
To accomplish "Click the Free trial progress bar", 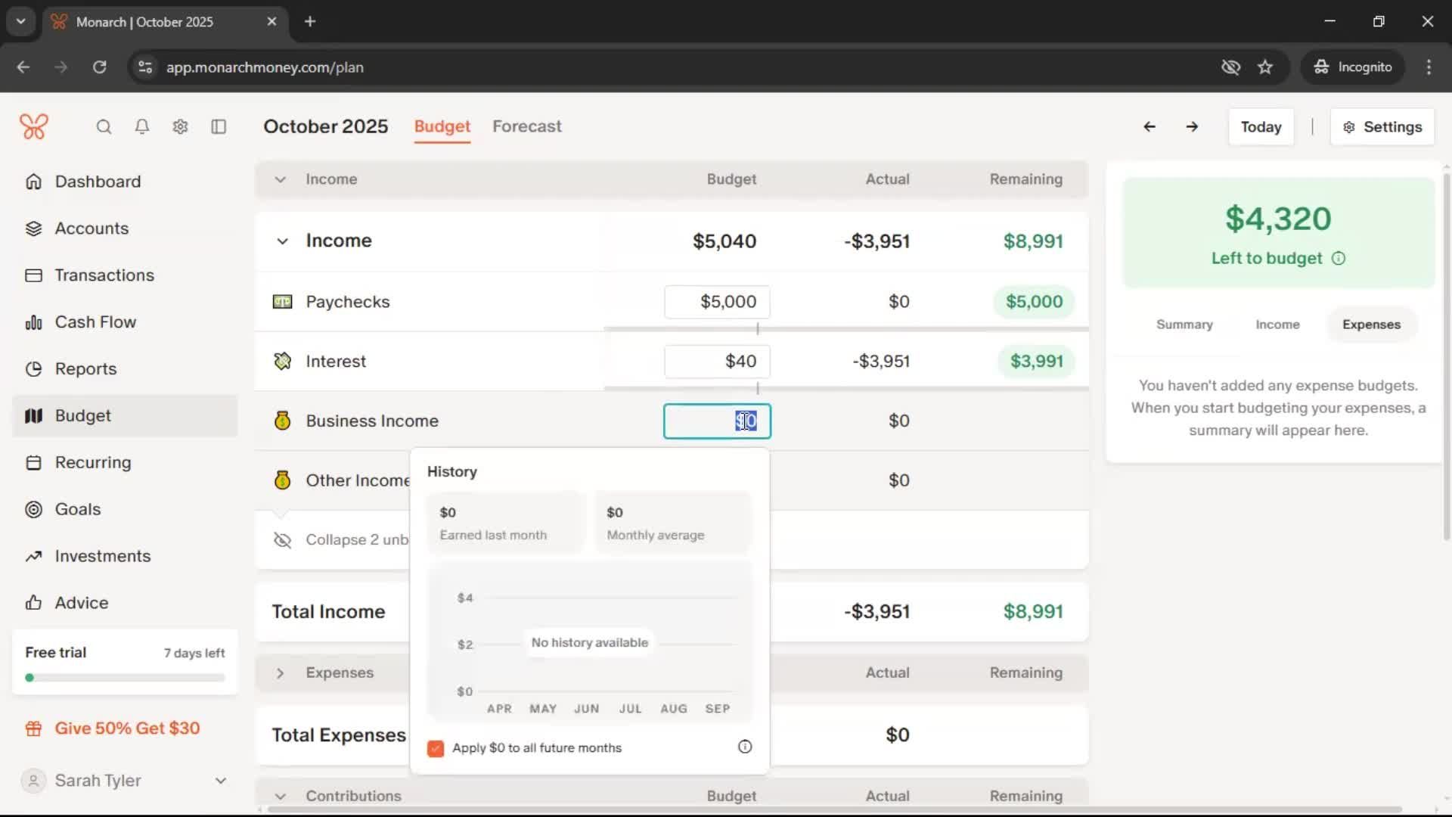I will point(125,678).
